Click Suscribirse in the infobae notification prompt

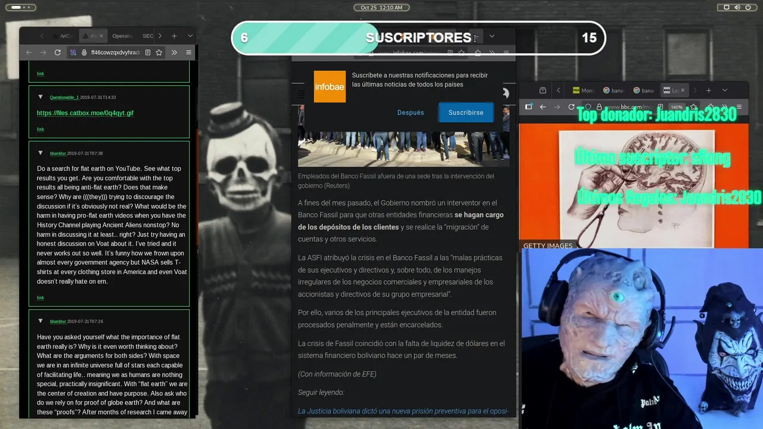pyautogui.click(x=466, y=112)
